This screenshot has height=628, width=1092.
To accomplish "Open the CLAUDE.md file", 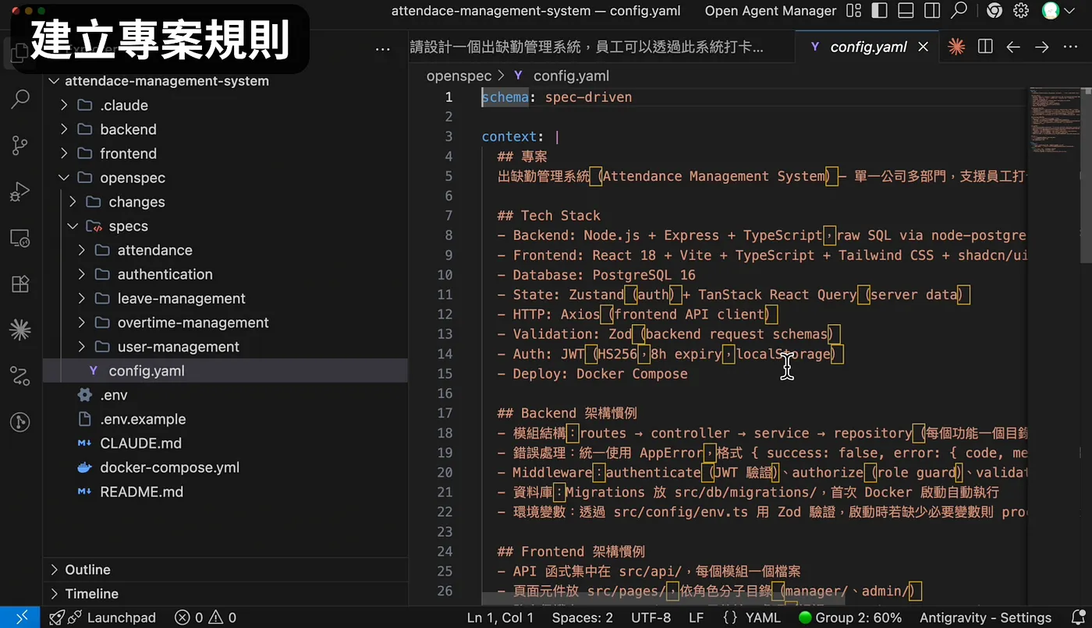I will 225,443.
